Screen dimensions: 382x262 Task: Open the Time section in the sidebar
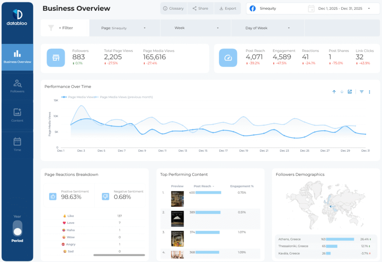[17, 144]
